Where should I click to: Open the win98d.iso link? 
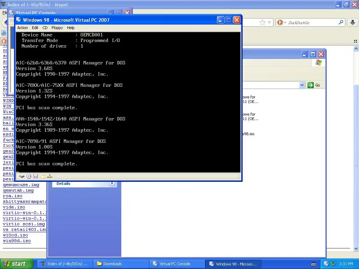click(x=17, y=241)
